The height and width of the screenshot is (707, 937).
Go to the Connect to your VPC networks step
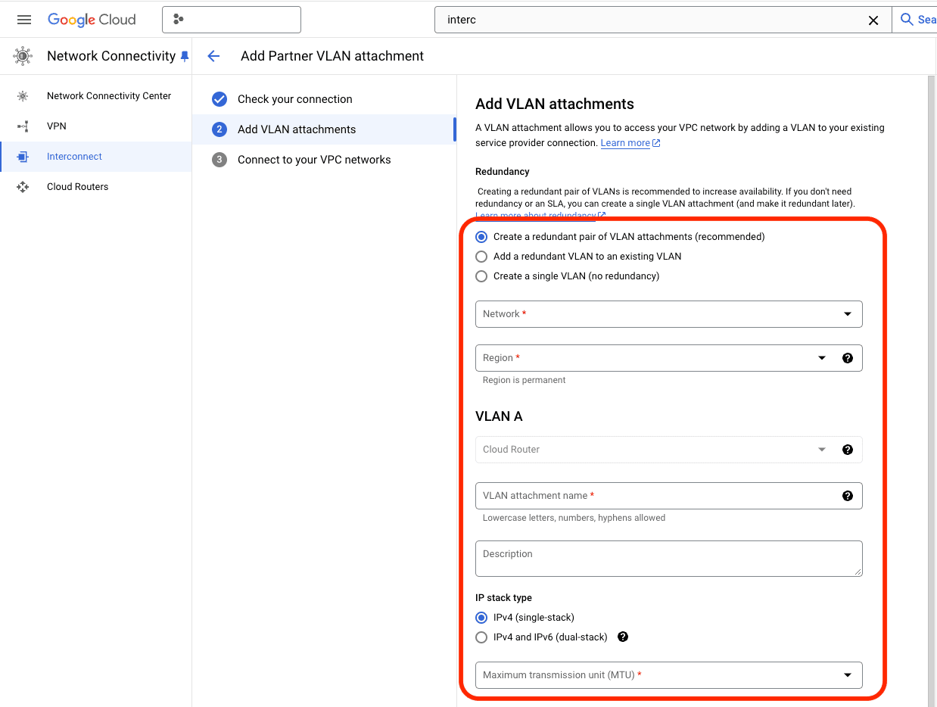315,159
